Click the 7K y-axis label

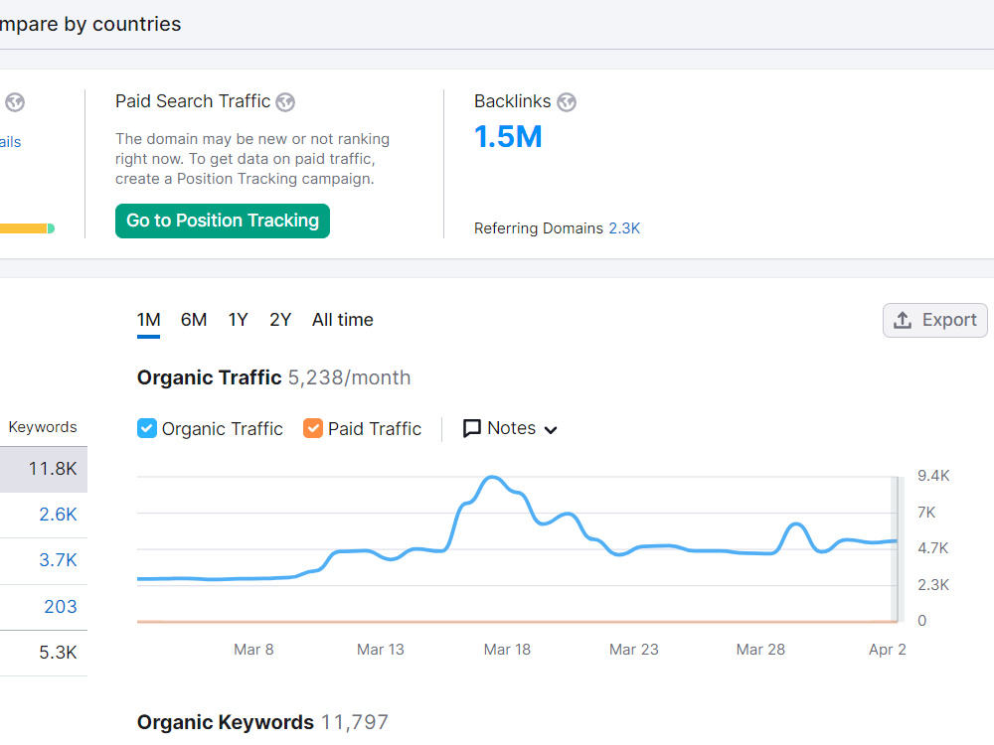[926, 512]
